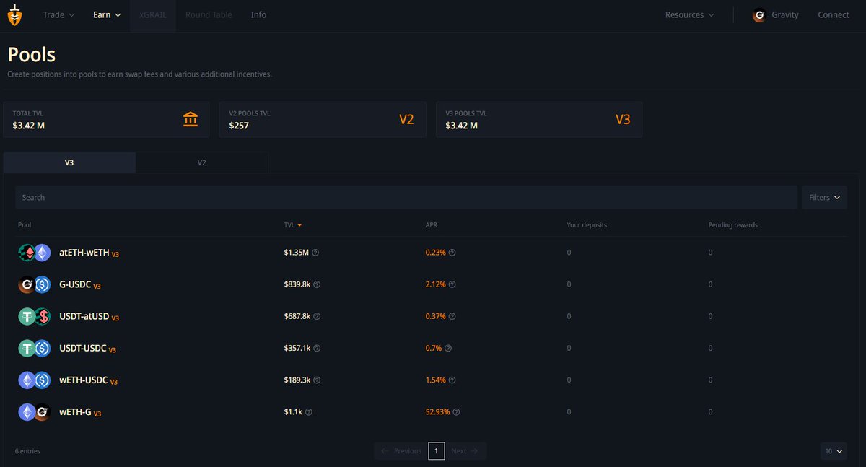Open the xGRAIL nav item
Image resolution: width=866 pixels, height=467 pixels.
(153, 15)
